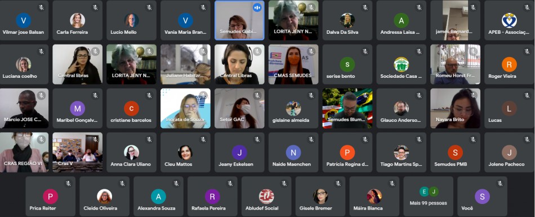Click muted mic icon on Vilmar jose Balsan tile
535x217 pixels.
coord(41,7)
